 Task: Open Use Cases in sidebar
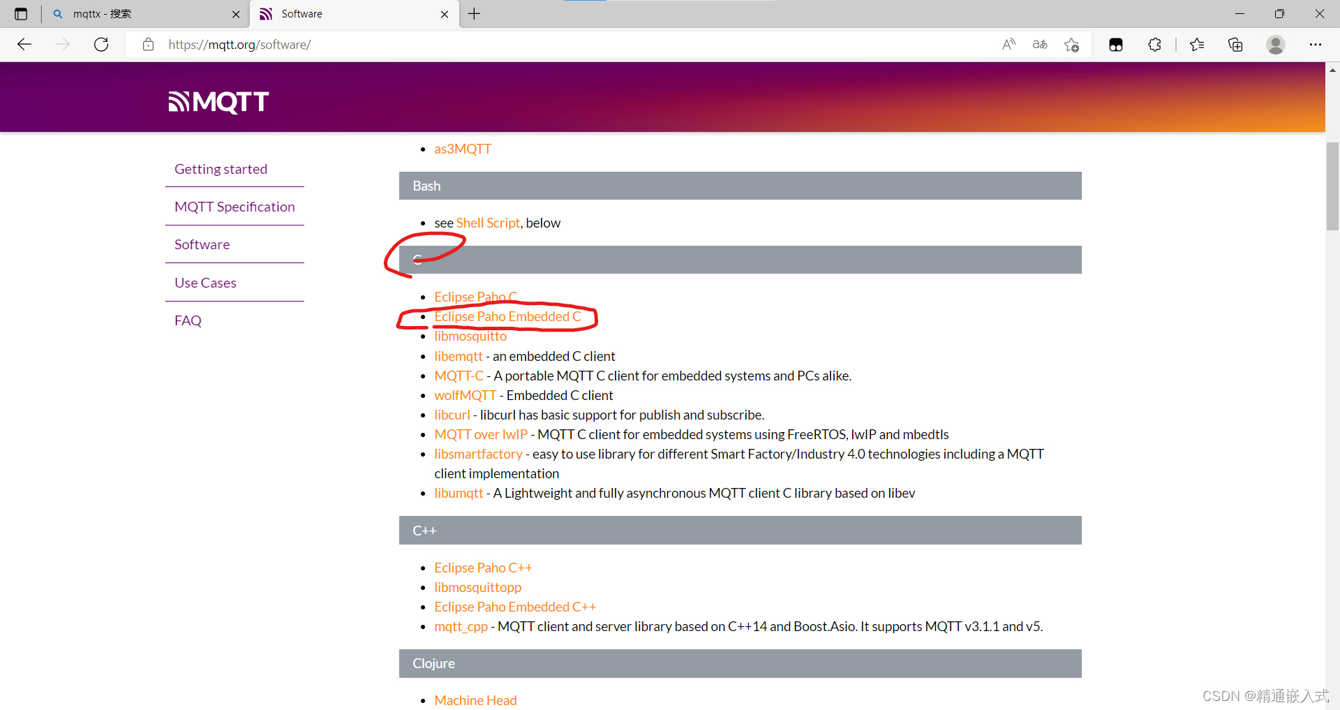[205, 283]
